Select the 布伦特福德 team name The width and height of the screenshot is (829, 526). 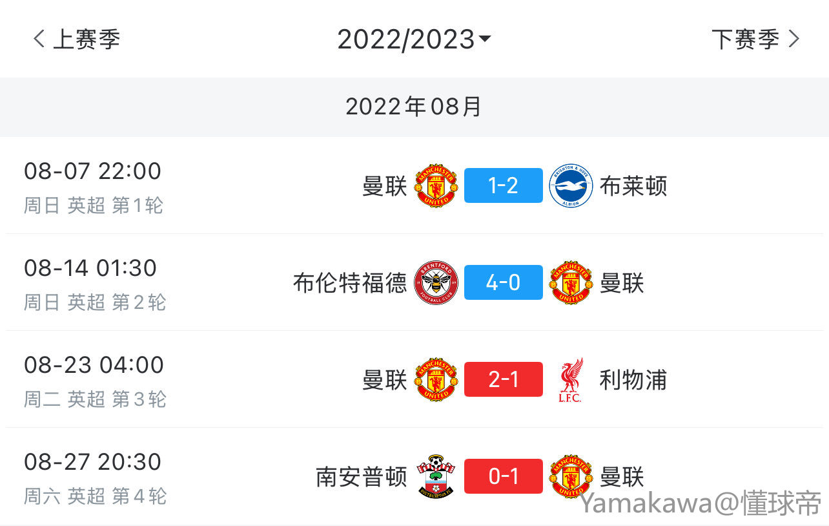pyautogui.click(x=351, y=283)
